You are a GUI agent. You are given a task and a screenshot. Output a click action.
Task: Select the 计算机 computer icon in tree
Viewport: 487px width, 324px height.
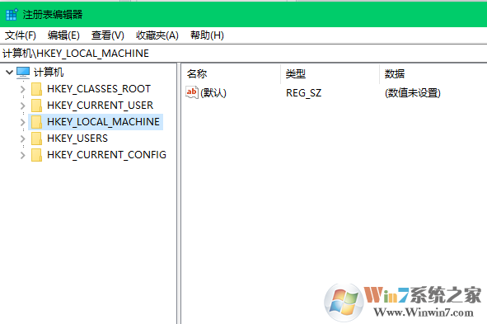(23, 73)
